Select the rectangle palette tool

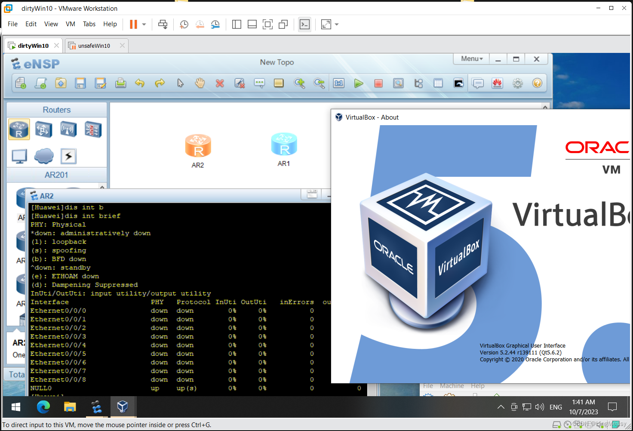coord(279,83)
